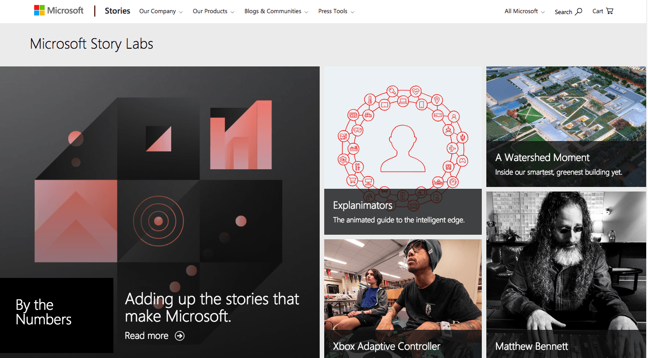Click the By the Numbers black box
648x358 pixels.
pyautogui.click(x=56, y=315)
